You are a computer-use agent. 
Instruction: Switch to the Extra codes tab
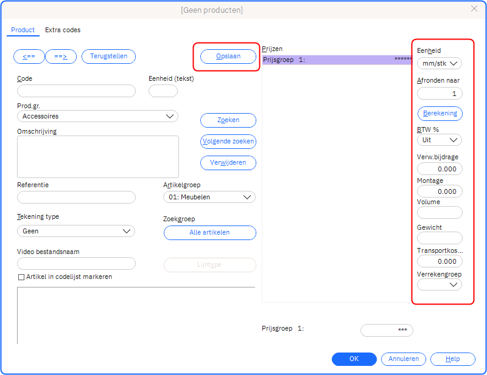click(63, 30)
